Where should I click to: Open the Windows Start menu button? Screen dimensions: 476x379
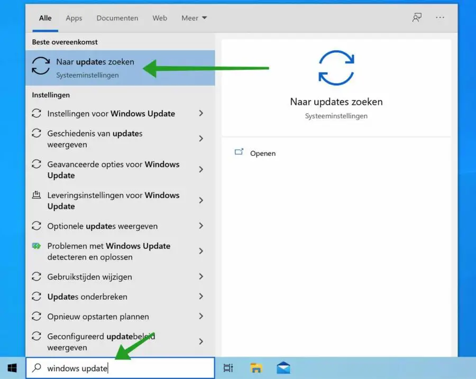[12, 368]
